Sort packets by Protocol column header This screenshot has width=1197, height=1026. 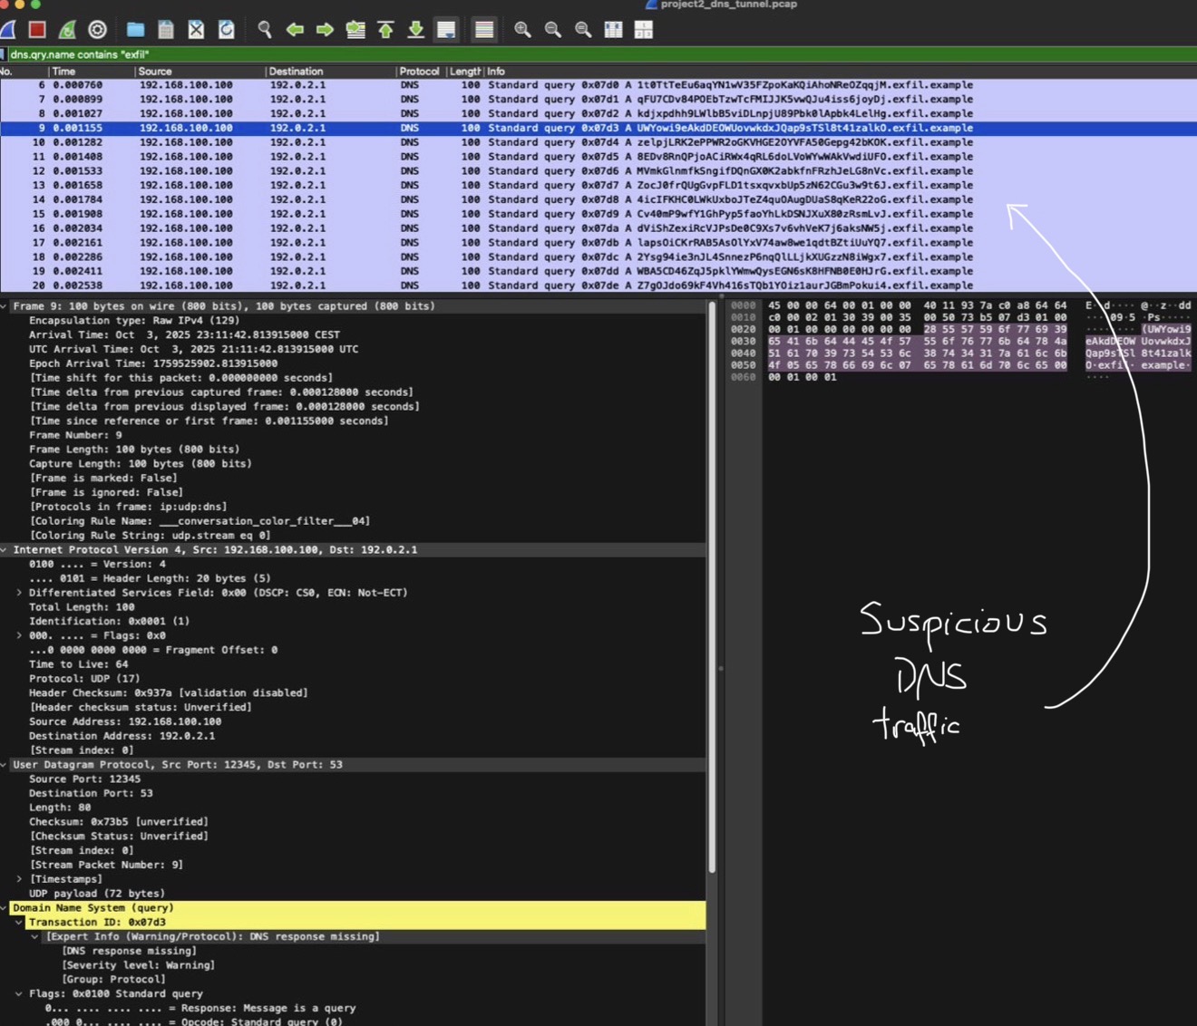point(418,72)
